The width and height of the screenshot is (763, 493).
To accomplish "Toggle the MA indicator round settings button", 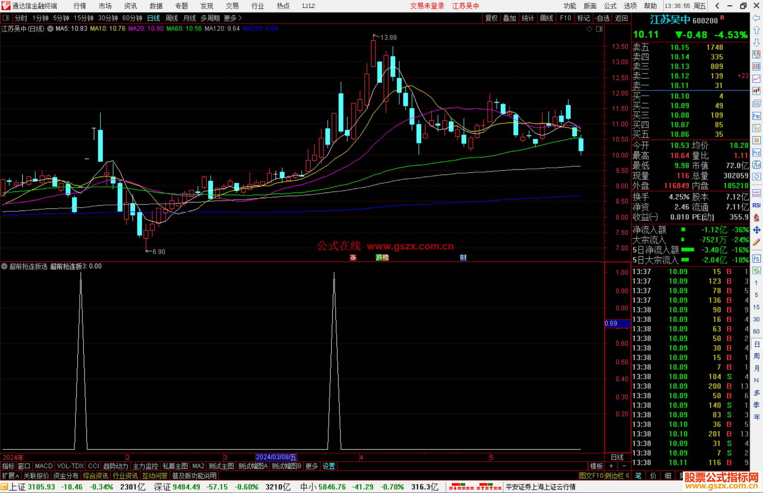I will (x=51, y=29).
